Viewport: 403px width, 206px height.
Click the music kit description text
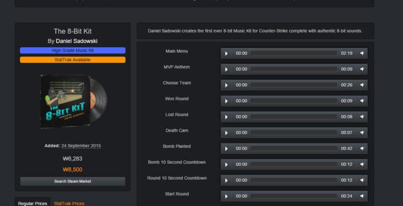[255, 31]
